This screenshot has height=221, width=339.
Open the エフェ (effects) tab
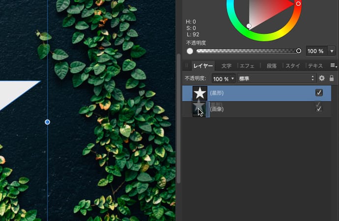(x=248, y=66)
